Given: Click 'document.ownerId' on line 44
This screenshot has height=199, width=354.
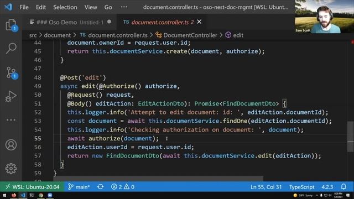Looking at the screenshot, I should click(x=96, y=43).
